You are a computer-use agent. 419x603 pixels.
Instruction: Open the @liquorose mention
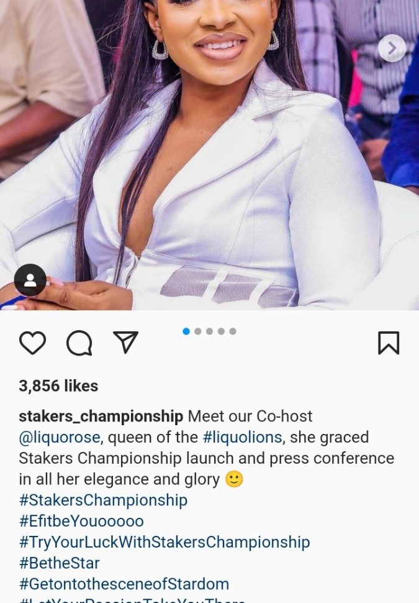(x=60, y=437)
